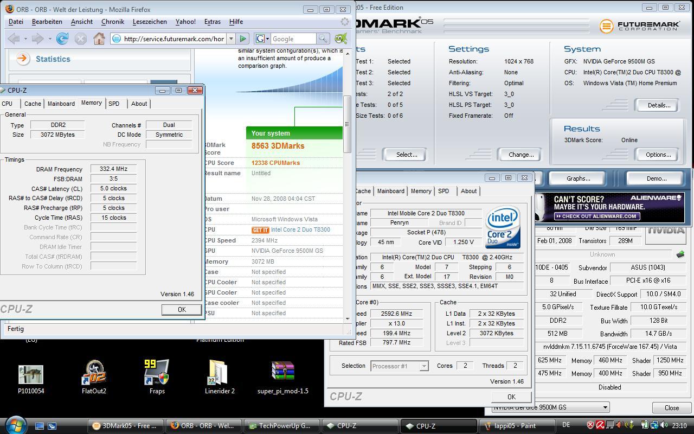
Task: Open the Statistics section header
Action: [53, 59]
